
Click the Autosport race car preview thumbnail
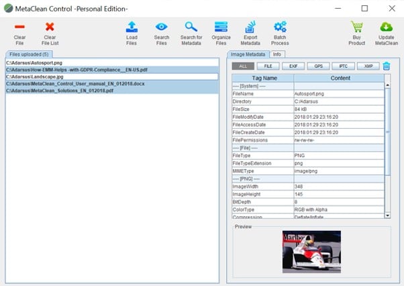(312, 251)
